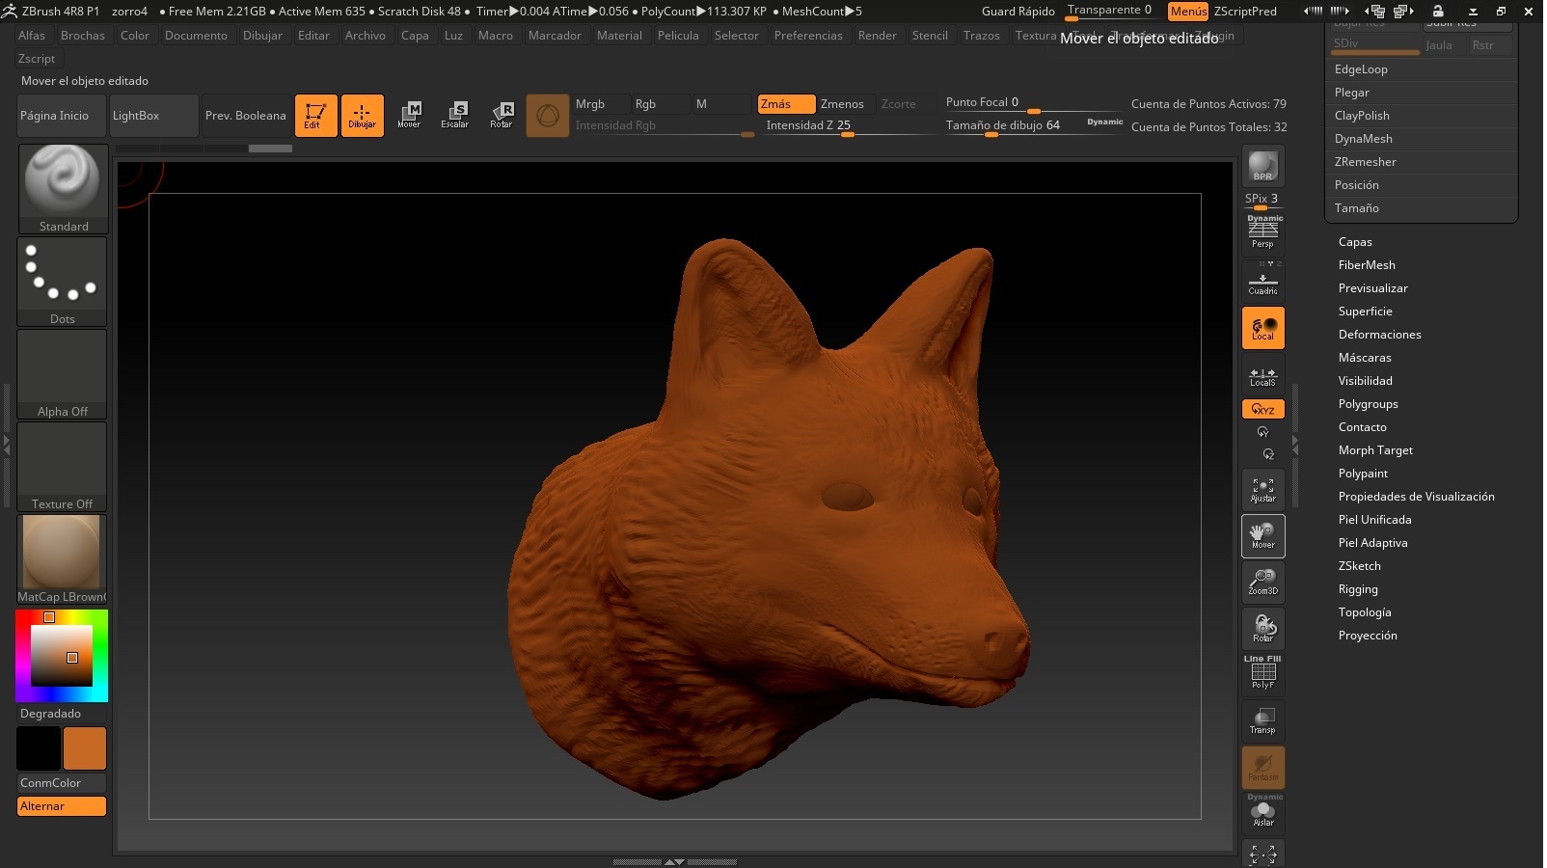The image size is (1547, 868).
Task: Select the Escalar scale tool icon
Action: click(x=454, y=115)
